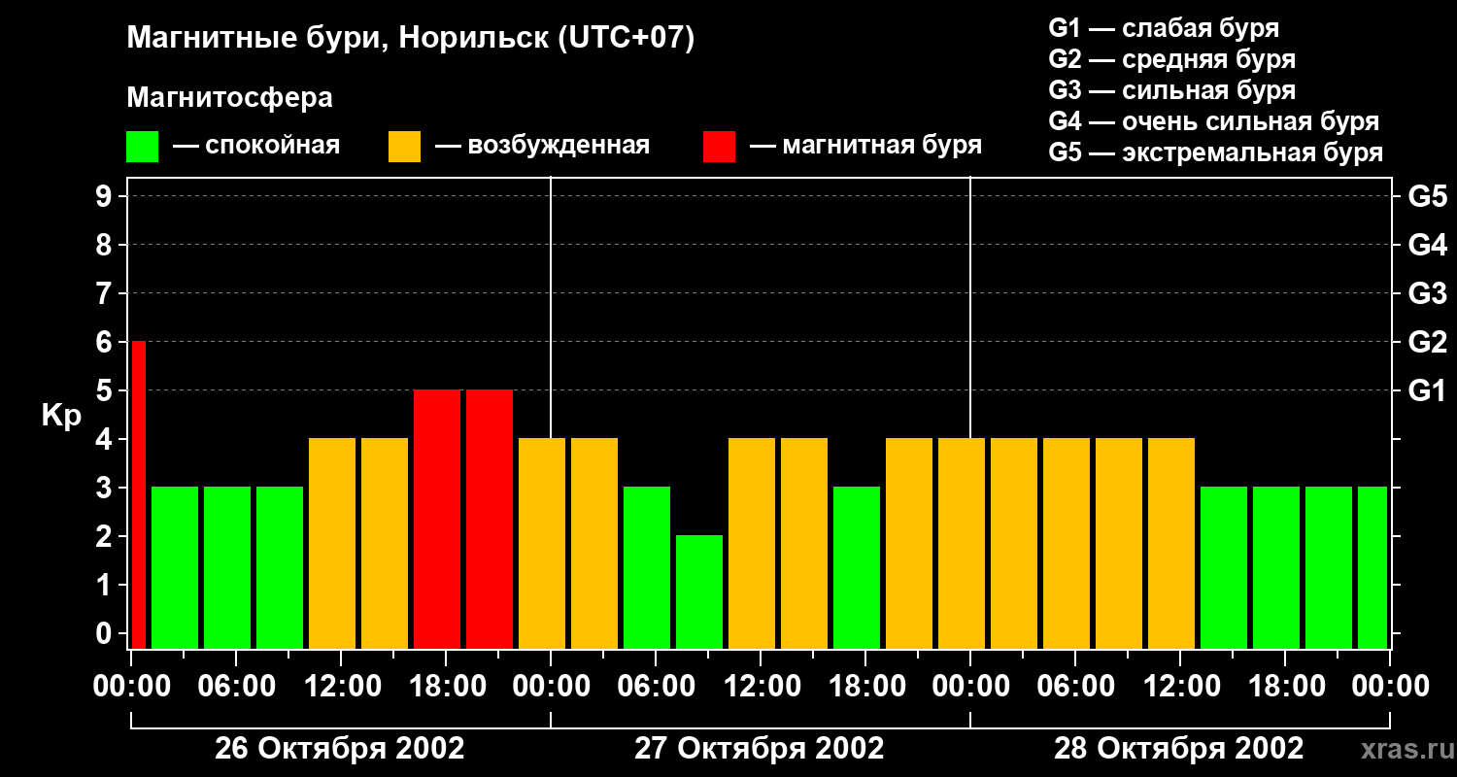Image resolution: width=1457 pixels, height=777 pixels.
Task: Select the thin red Kp 6 bar
Action: pyautogui.click(x=138, y=494)
